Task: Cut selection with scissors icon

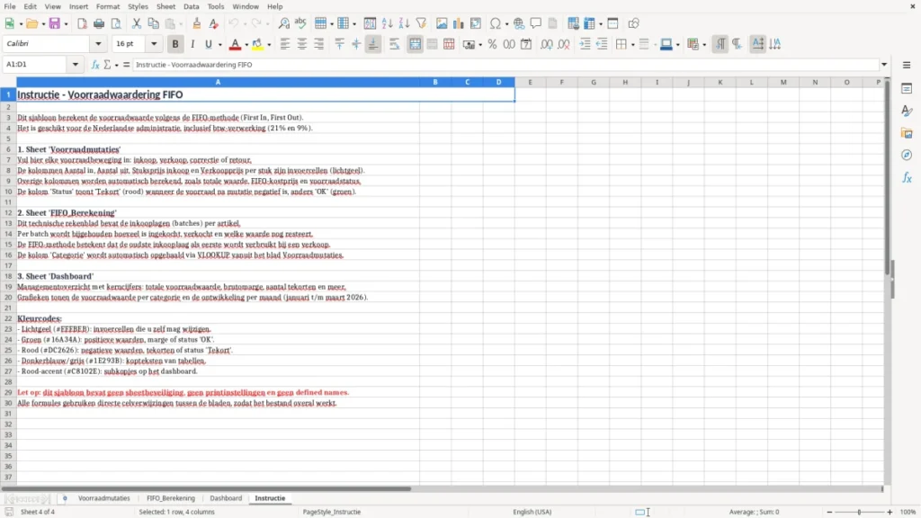Action: tap(137, 23)
